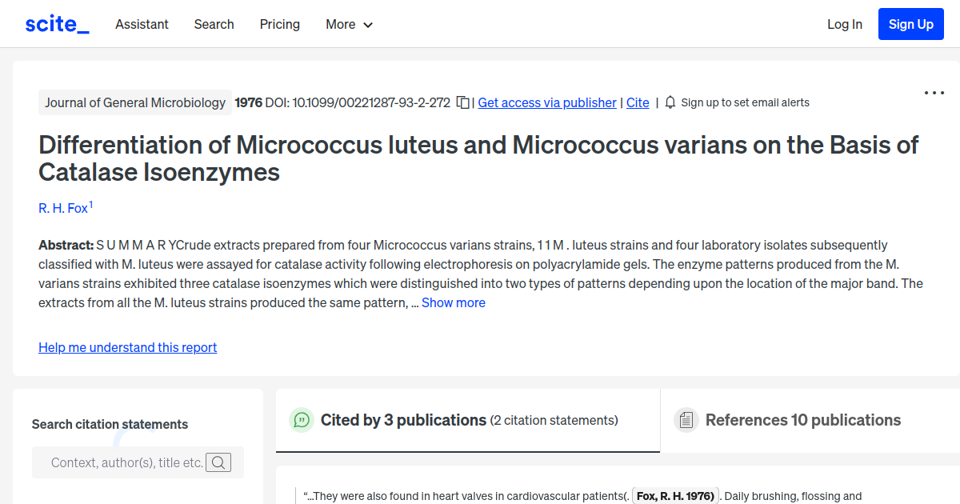The image size is (960, 504).
Task: Click the Log In link
Action: click(844, 24)
